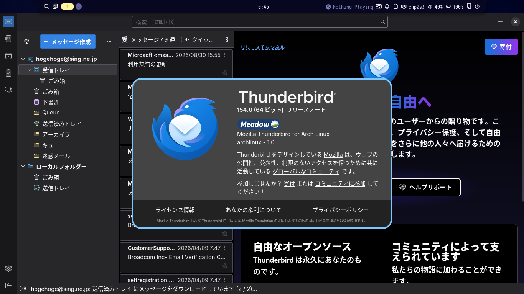The height and width of the screenshot is (294, 524).
Task: Open the CustomerSuppo... message's three-dot menu
Action: point(225,248)
